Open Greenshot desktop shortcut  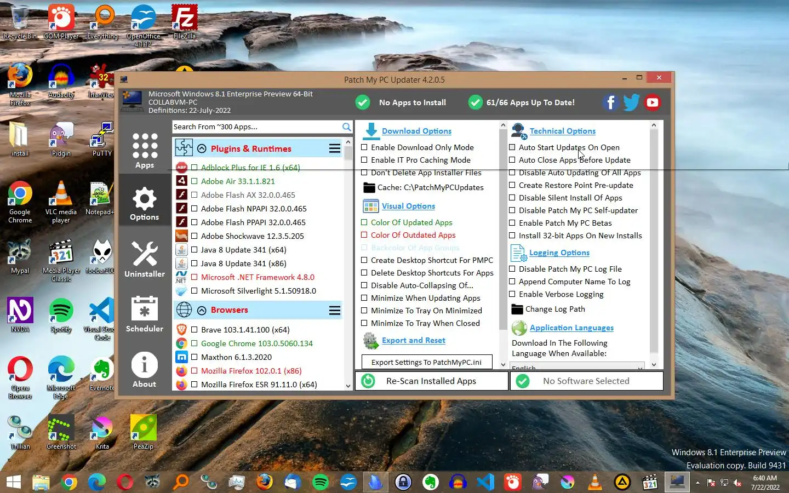tap(61, 432)
